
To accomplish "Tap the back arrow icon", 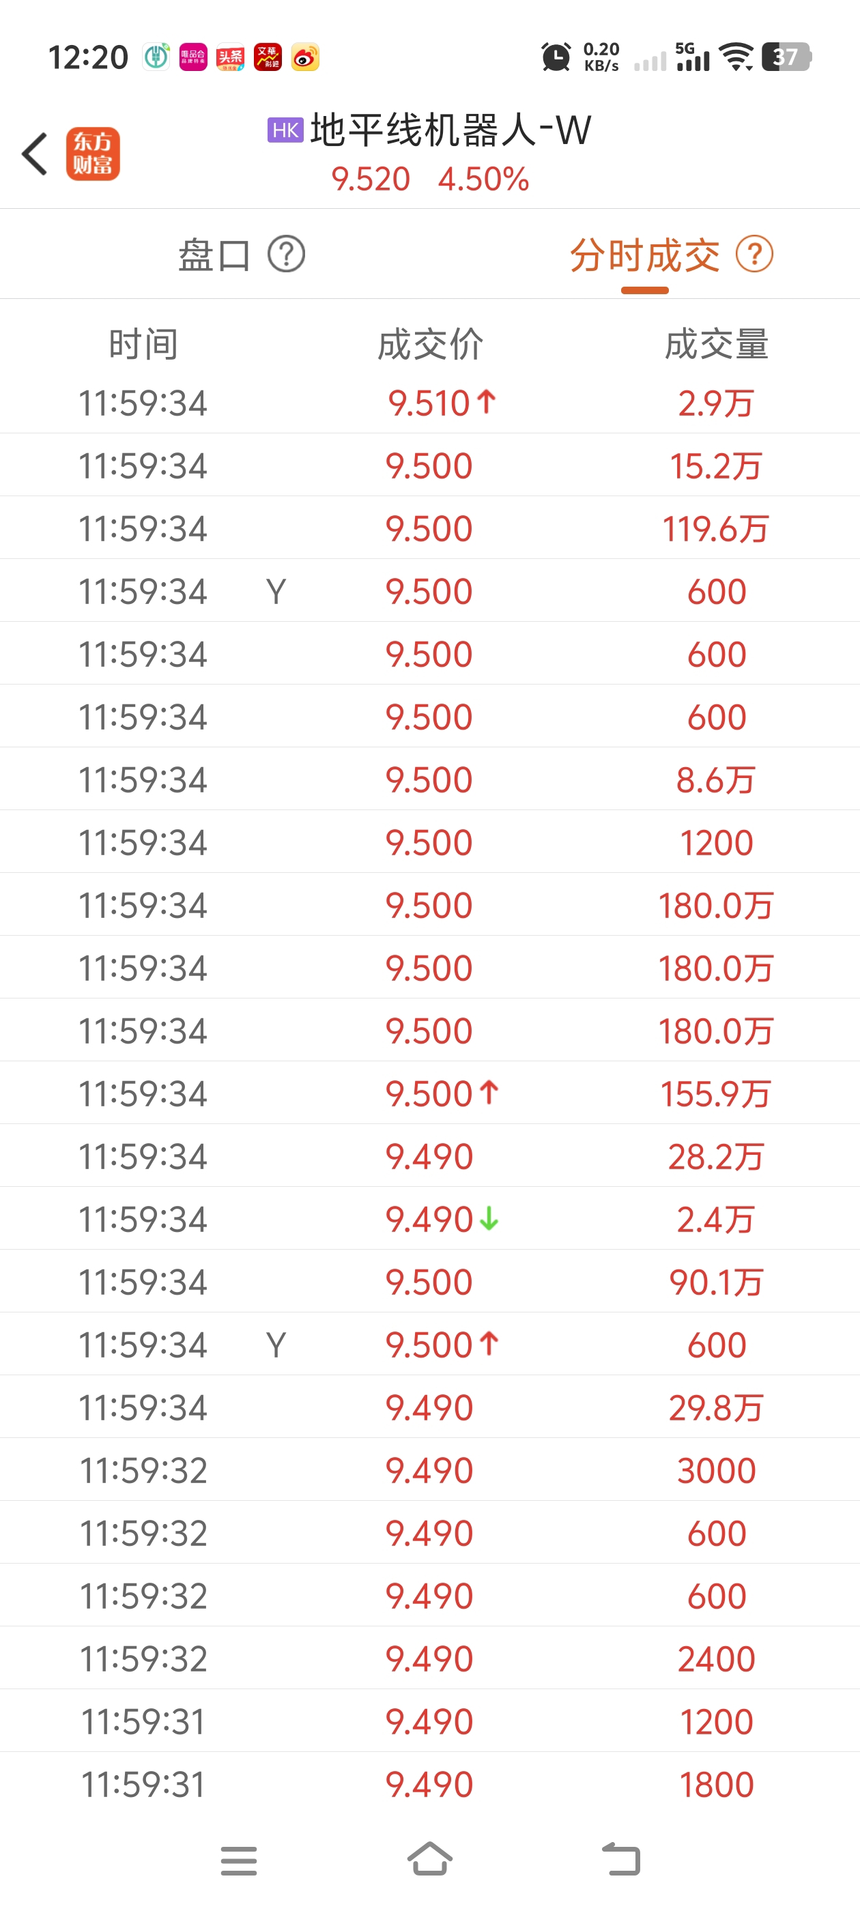I will point(34,154).
